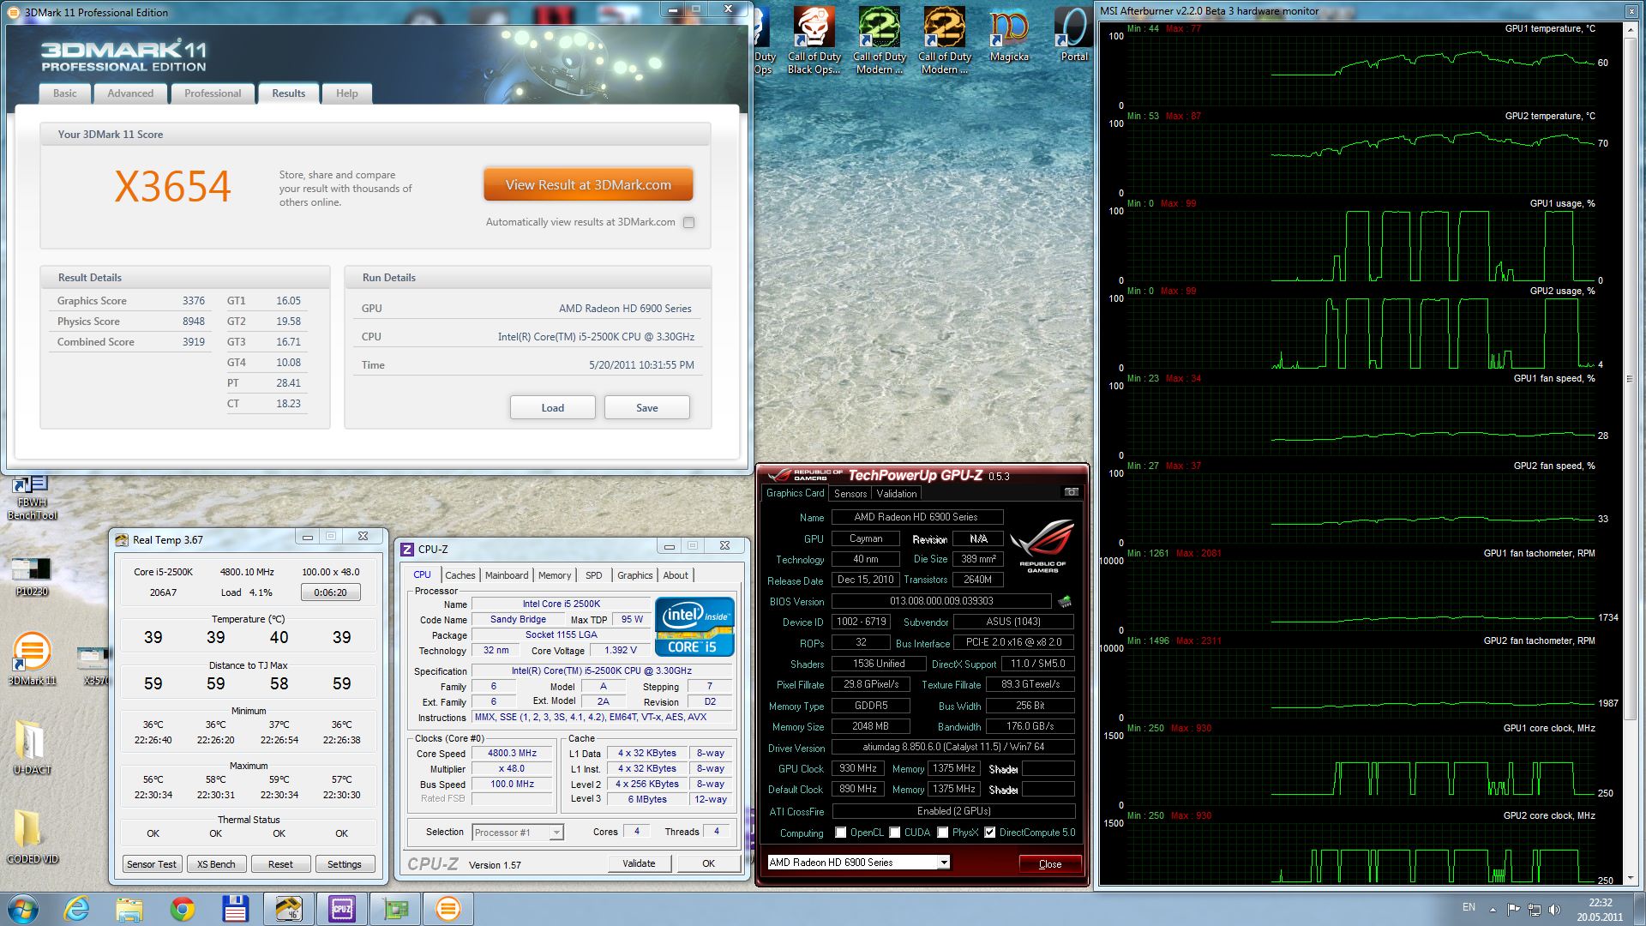This screenshot has width=1646, height=926.
Task: Open Windows Explorer from the taskbar
Action: (129, 909)
